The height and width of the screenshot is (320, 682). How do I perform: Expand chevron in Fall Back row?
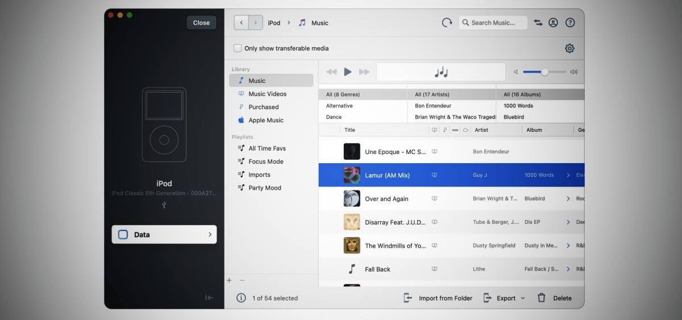tap(568, 269)
